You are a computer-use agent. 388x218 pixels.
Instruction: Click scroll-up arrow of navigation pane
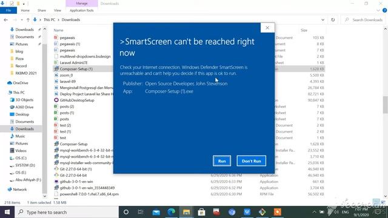(44, 29)
